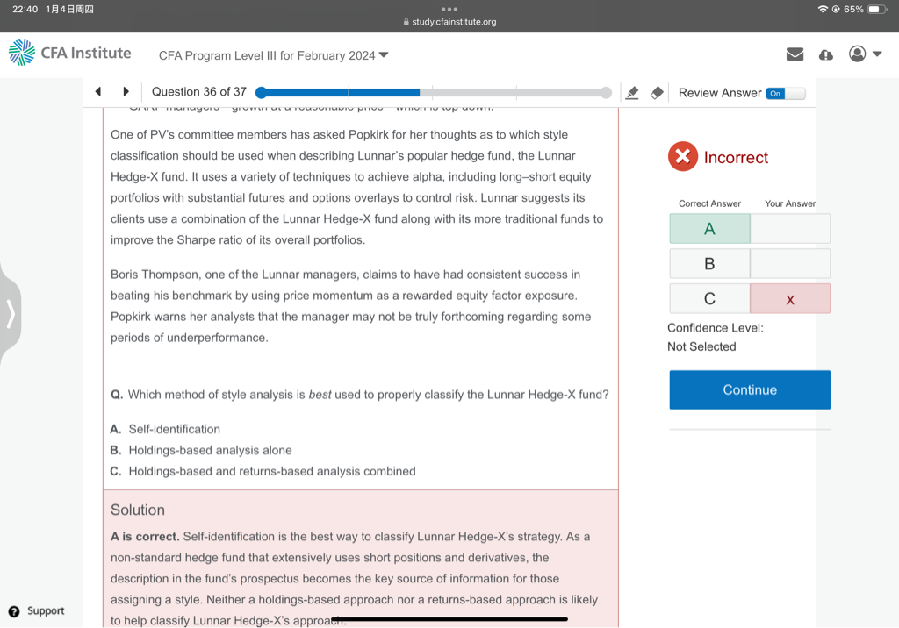Tap the study.cfainstitute.org address bar
The width and height of the screenshot is (899, 628).
449,22
